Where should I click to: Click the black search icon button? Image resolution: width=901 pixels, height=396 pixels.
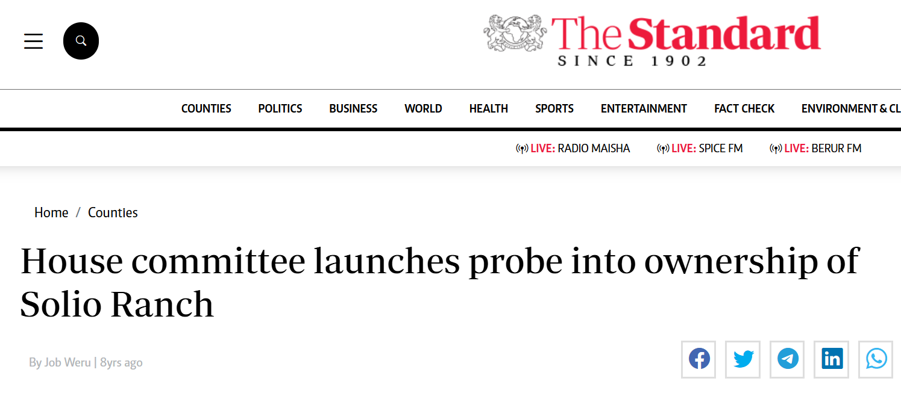coord(81,41)
